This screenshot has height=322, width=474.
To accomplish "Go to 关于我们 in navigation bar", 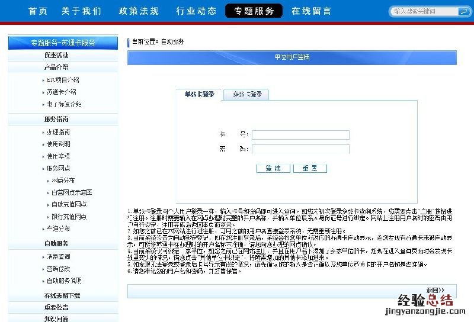I will [81, 11].
